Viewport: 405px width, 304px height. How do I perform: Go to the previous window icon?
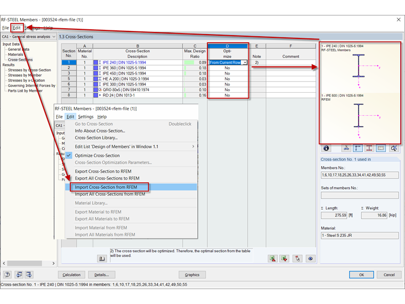coord(19,275)
